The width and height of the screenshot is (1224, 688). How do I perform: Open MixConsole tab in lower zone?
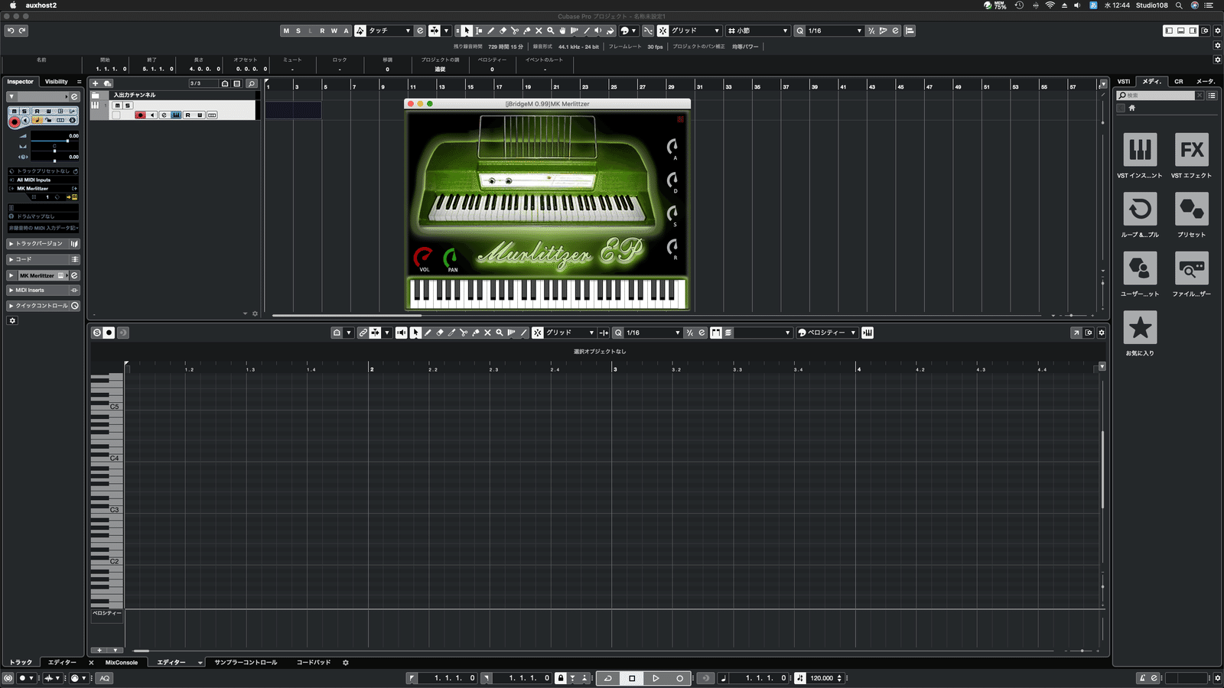[x=122, y=663]
